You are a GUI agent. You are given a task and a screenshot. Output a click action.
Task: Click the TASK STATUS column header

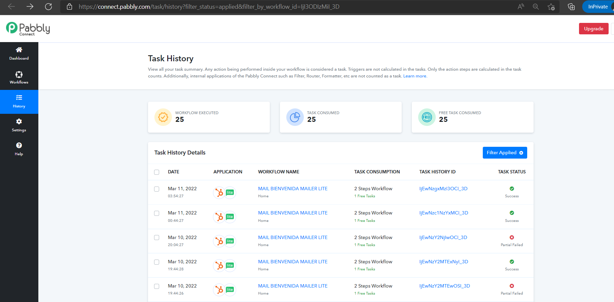tap(512, 172)
